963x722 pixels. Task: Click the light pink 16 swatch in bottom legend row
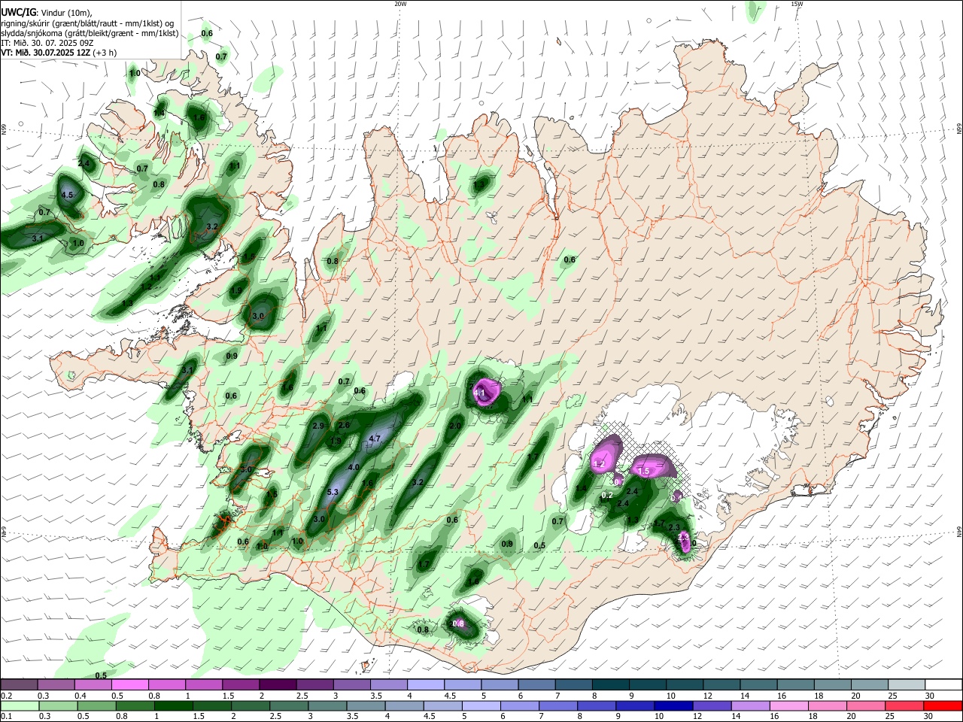789,706
